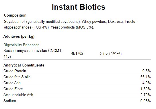Click the 2.1 x 10 cfu value
Screen dimensions: 156x109
click(110, 54)
